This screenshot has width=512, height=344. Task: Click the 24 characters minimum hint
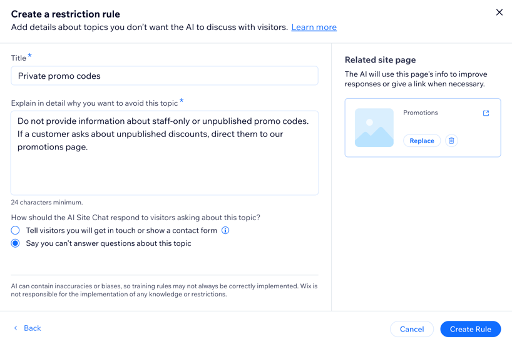tap(47, 203)
